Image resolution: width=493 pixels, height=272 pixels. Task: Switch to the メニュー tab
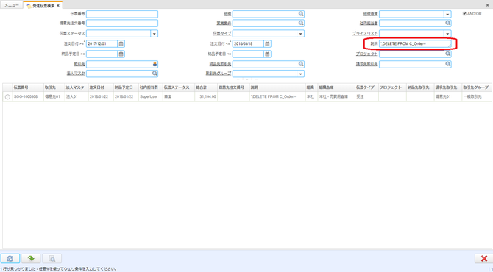(12, 5)
